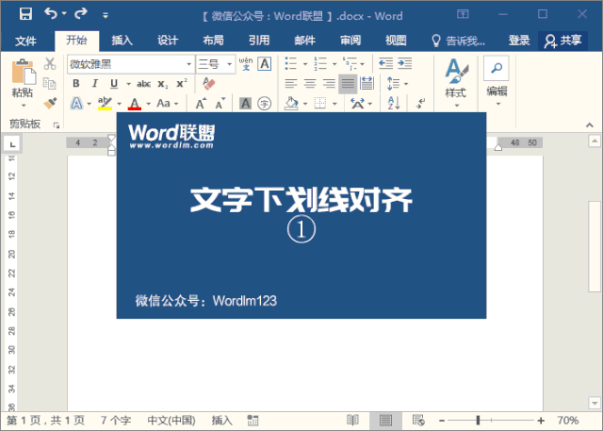Undo the last action
Image resolution: width=603 pixels, height=431 pixels.
[x=50, y=14]
